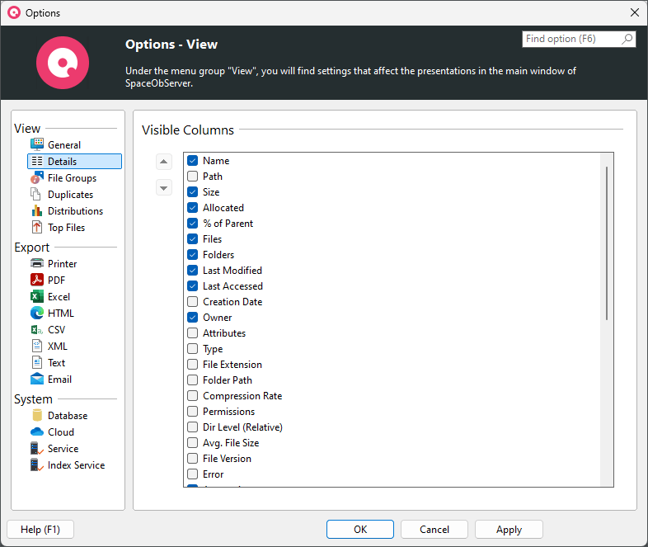Click search magnifier in Find option box

click(627, 40)
